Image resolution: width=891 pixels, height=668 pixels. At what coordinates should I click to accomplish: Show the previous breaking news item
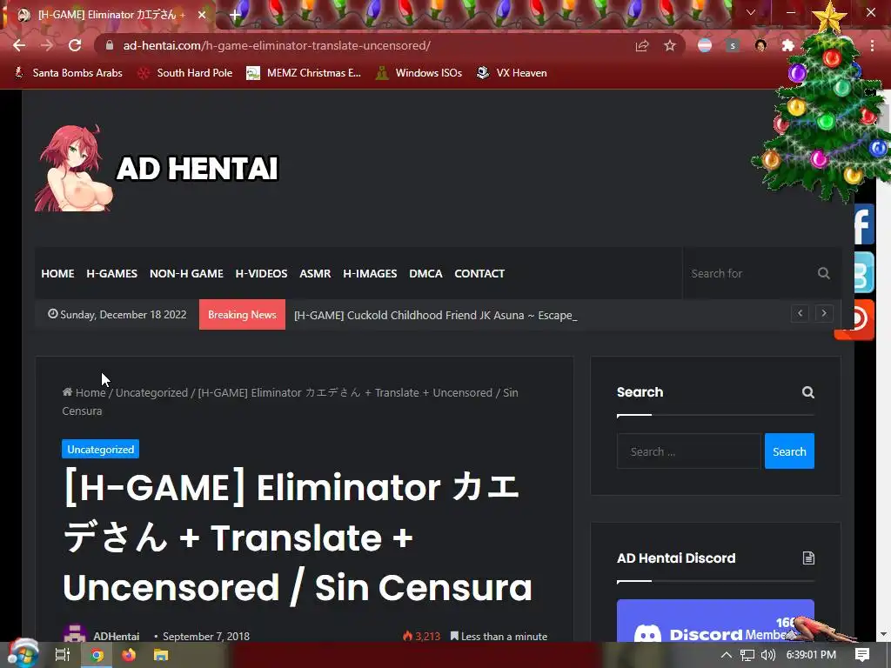coord(801,313)
